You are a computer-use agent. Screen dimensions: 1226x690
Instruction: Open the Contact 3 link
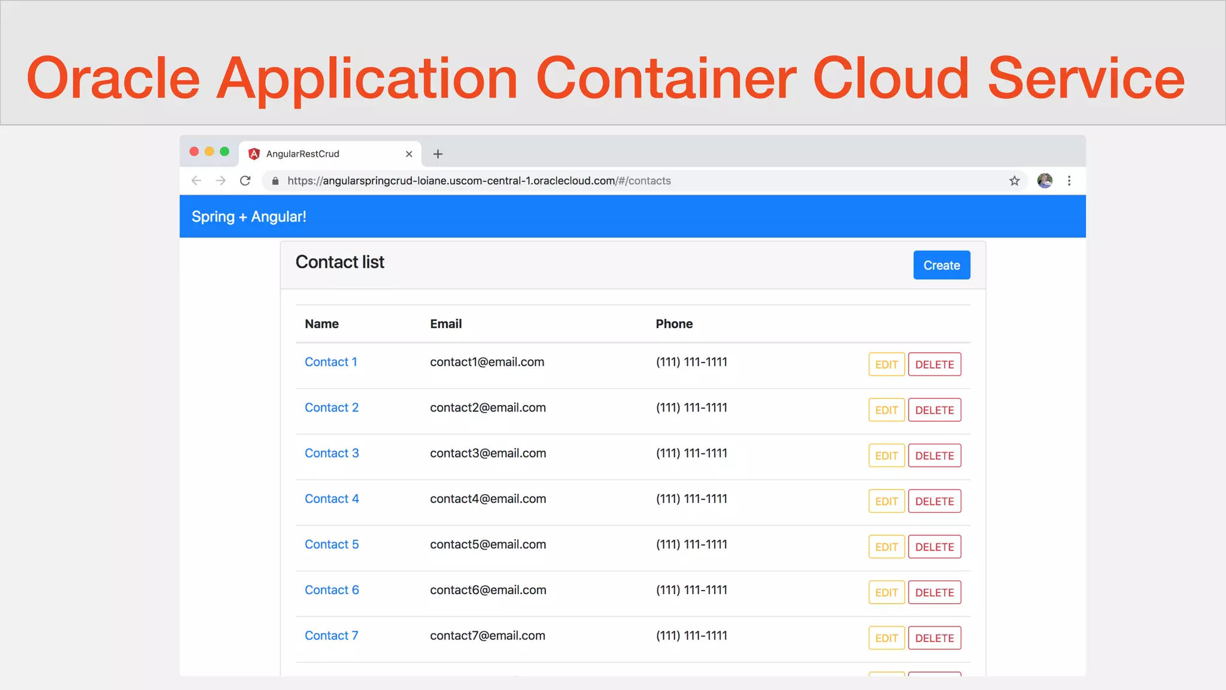pos(332,453)
